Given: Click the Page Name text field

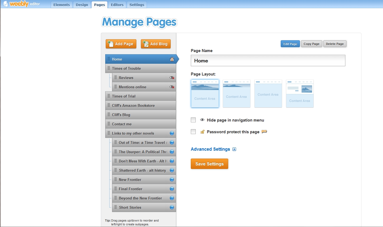Looking at the screenshot, I should click(268, 60).
